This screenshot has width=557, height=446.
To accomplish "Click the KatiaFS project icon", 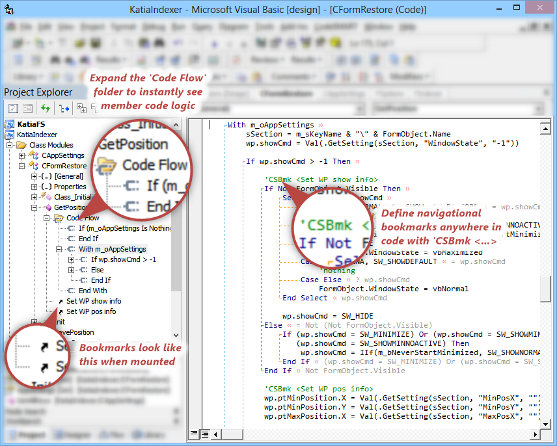I will point(9,125).
